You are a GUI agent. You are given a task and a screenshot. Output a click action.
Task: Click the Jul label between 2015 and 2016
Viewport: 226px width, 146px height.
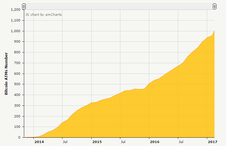(x=123, y=142)
